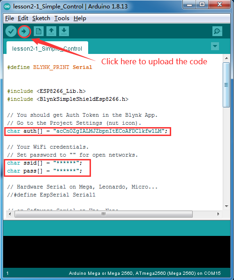Click the Verify checkmark button

tap(11, 31)
